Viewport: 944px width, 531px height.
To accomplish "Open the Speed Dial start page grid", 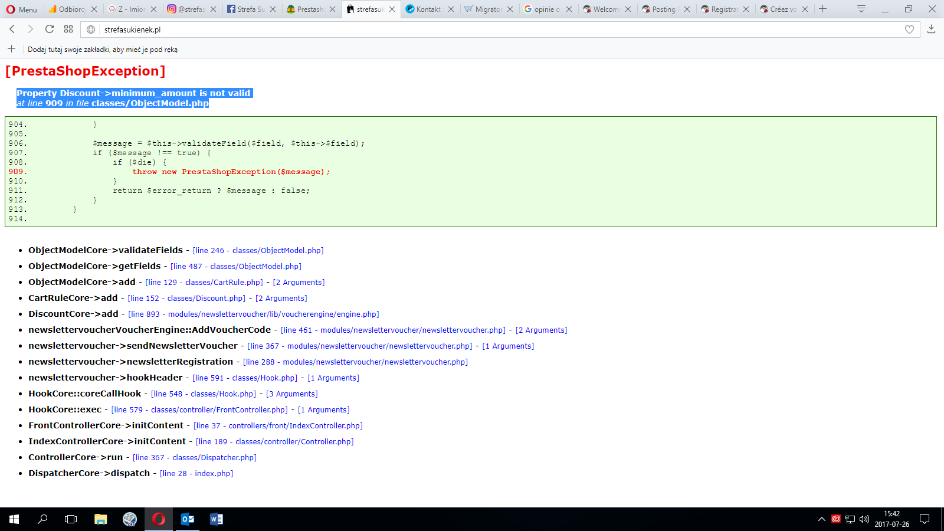I will pyautogui.click(x=68, y=29).
